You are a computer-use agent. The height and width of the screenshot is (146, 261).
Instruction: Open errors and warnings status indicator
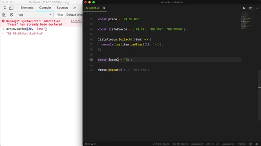point(90,144)
